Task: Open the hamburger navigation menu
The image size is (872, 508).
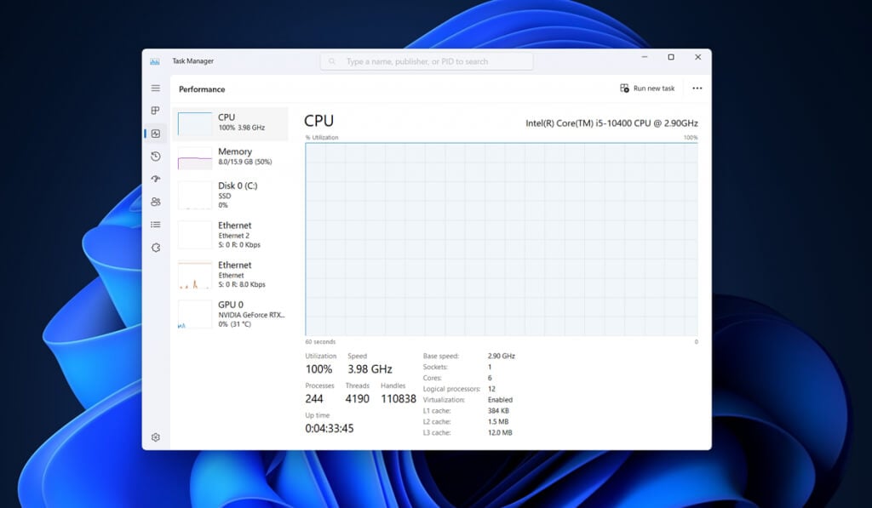Action: pos(156,88)
